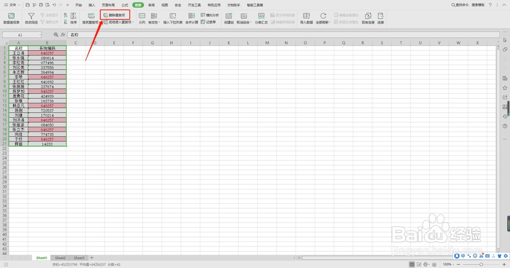Toggle eye protection mode icon in status bar

click(434, 264)
